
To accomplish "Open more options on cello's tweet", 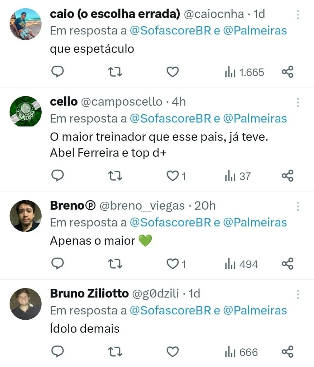I will coord(297,103).
